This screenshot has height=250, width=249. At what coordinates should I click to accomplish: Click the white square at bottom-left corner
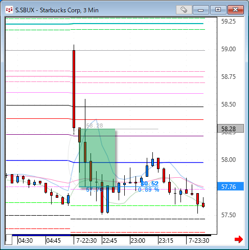coord(9,240)
